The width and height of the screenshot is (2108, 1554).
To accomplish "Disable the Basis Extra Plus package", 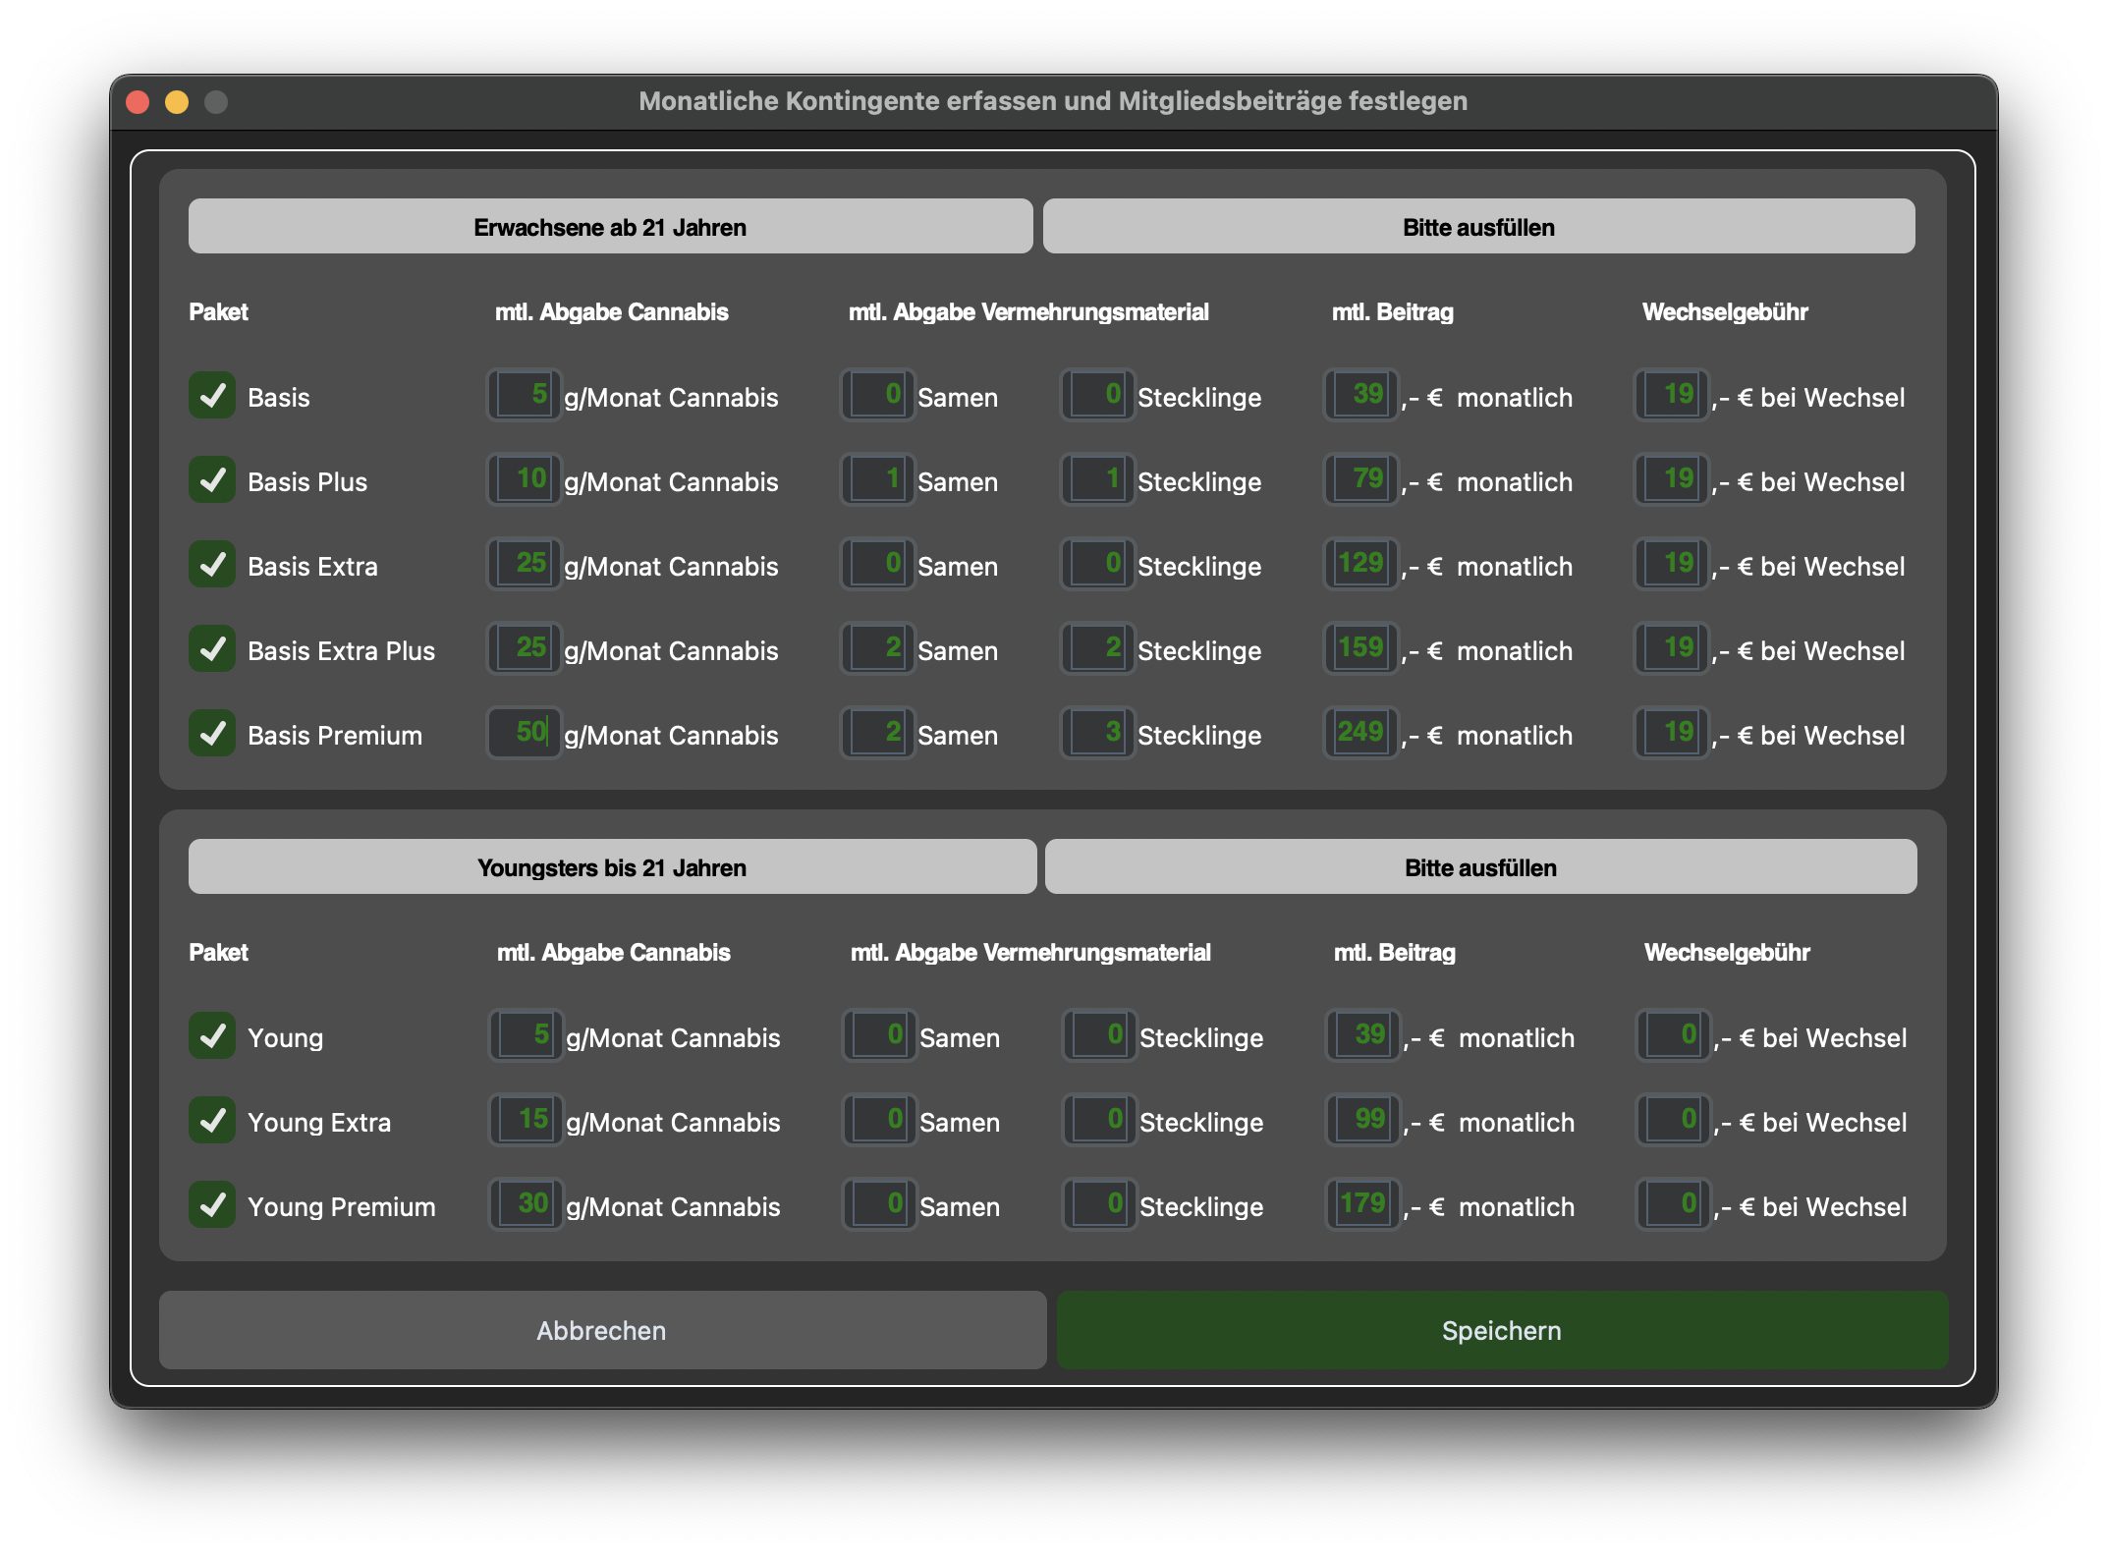I will (x=212, y=649).
